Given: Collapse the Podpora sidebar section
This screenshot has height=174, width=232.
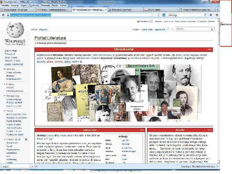Looking at the screenshot, I should (5, 84).
